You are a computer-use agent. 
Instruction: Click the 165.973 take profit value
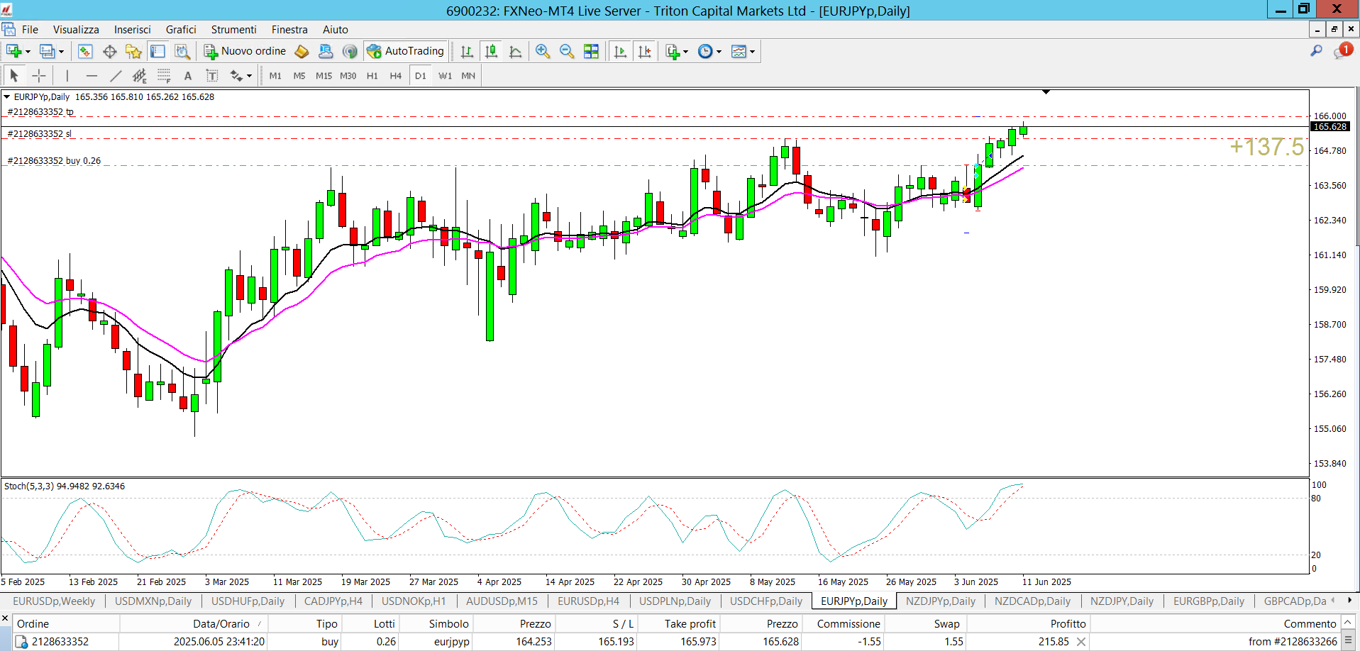[x=698, y=641]
